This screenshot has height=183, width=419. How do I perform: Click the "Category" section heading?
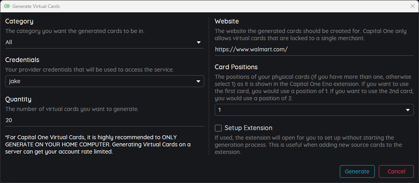pos(19,21)
